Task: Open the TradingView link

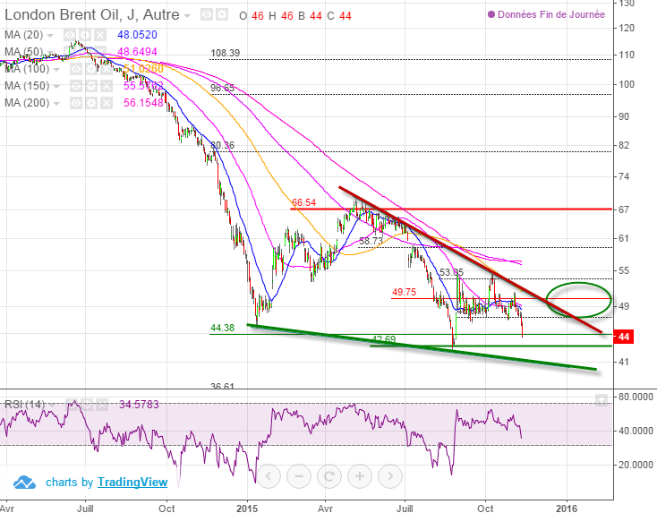Action: [132, 483]
